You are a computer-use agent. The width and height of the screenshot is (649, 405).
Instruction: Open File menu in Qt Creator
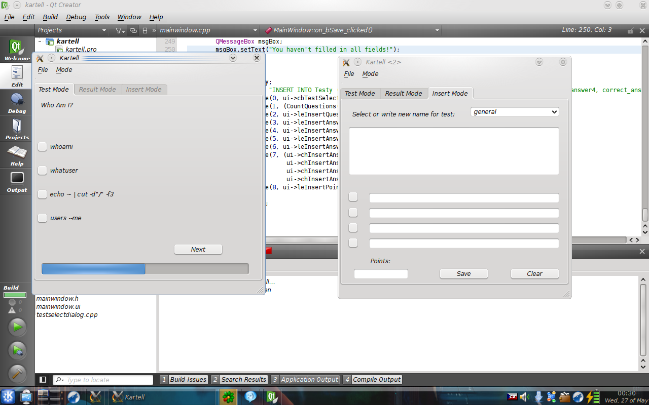(x=9, y=17)
